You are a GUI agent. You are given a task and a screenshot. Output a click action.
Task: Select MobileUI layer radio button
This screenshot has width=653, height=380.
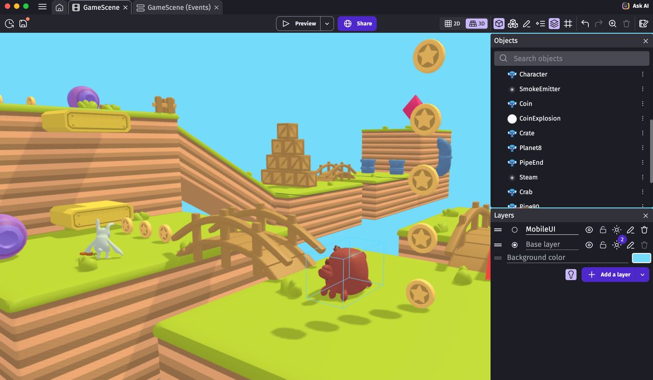pos(514,230)
